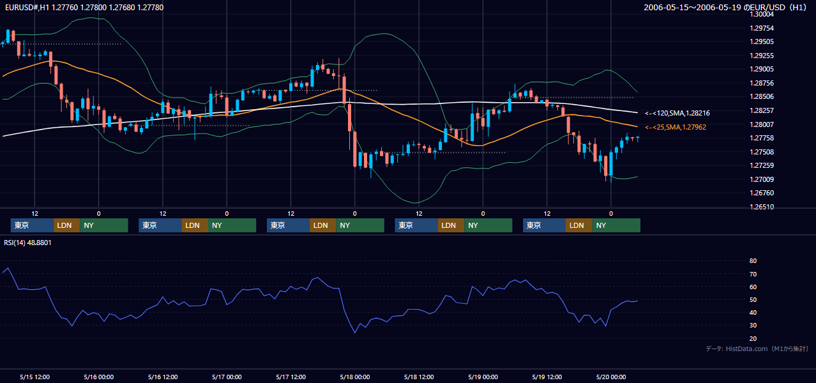Viewport: 816px width, 383px height.
Task: Select the 5/20 00:00 time axis label
Action: (x=611, y=377)
